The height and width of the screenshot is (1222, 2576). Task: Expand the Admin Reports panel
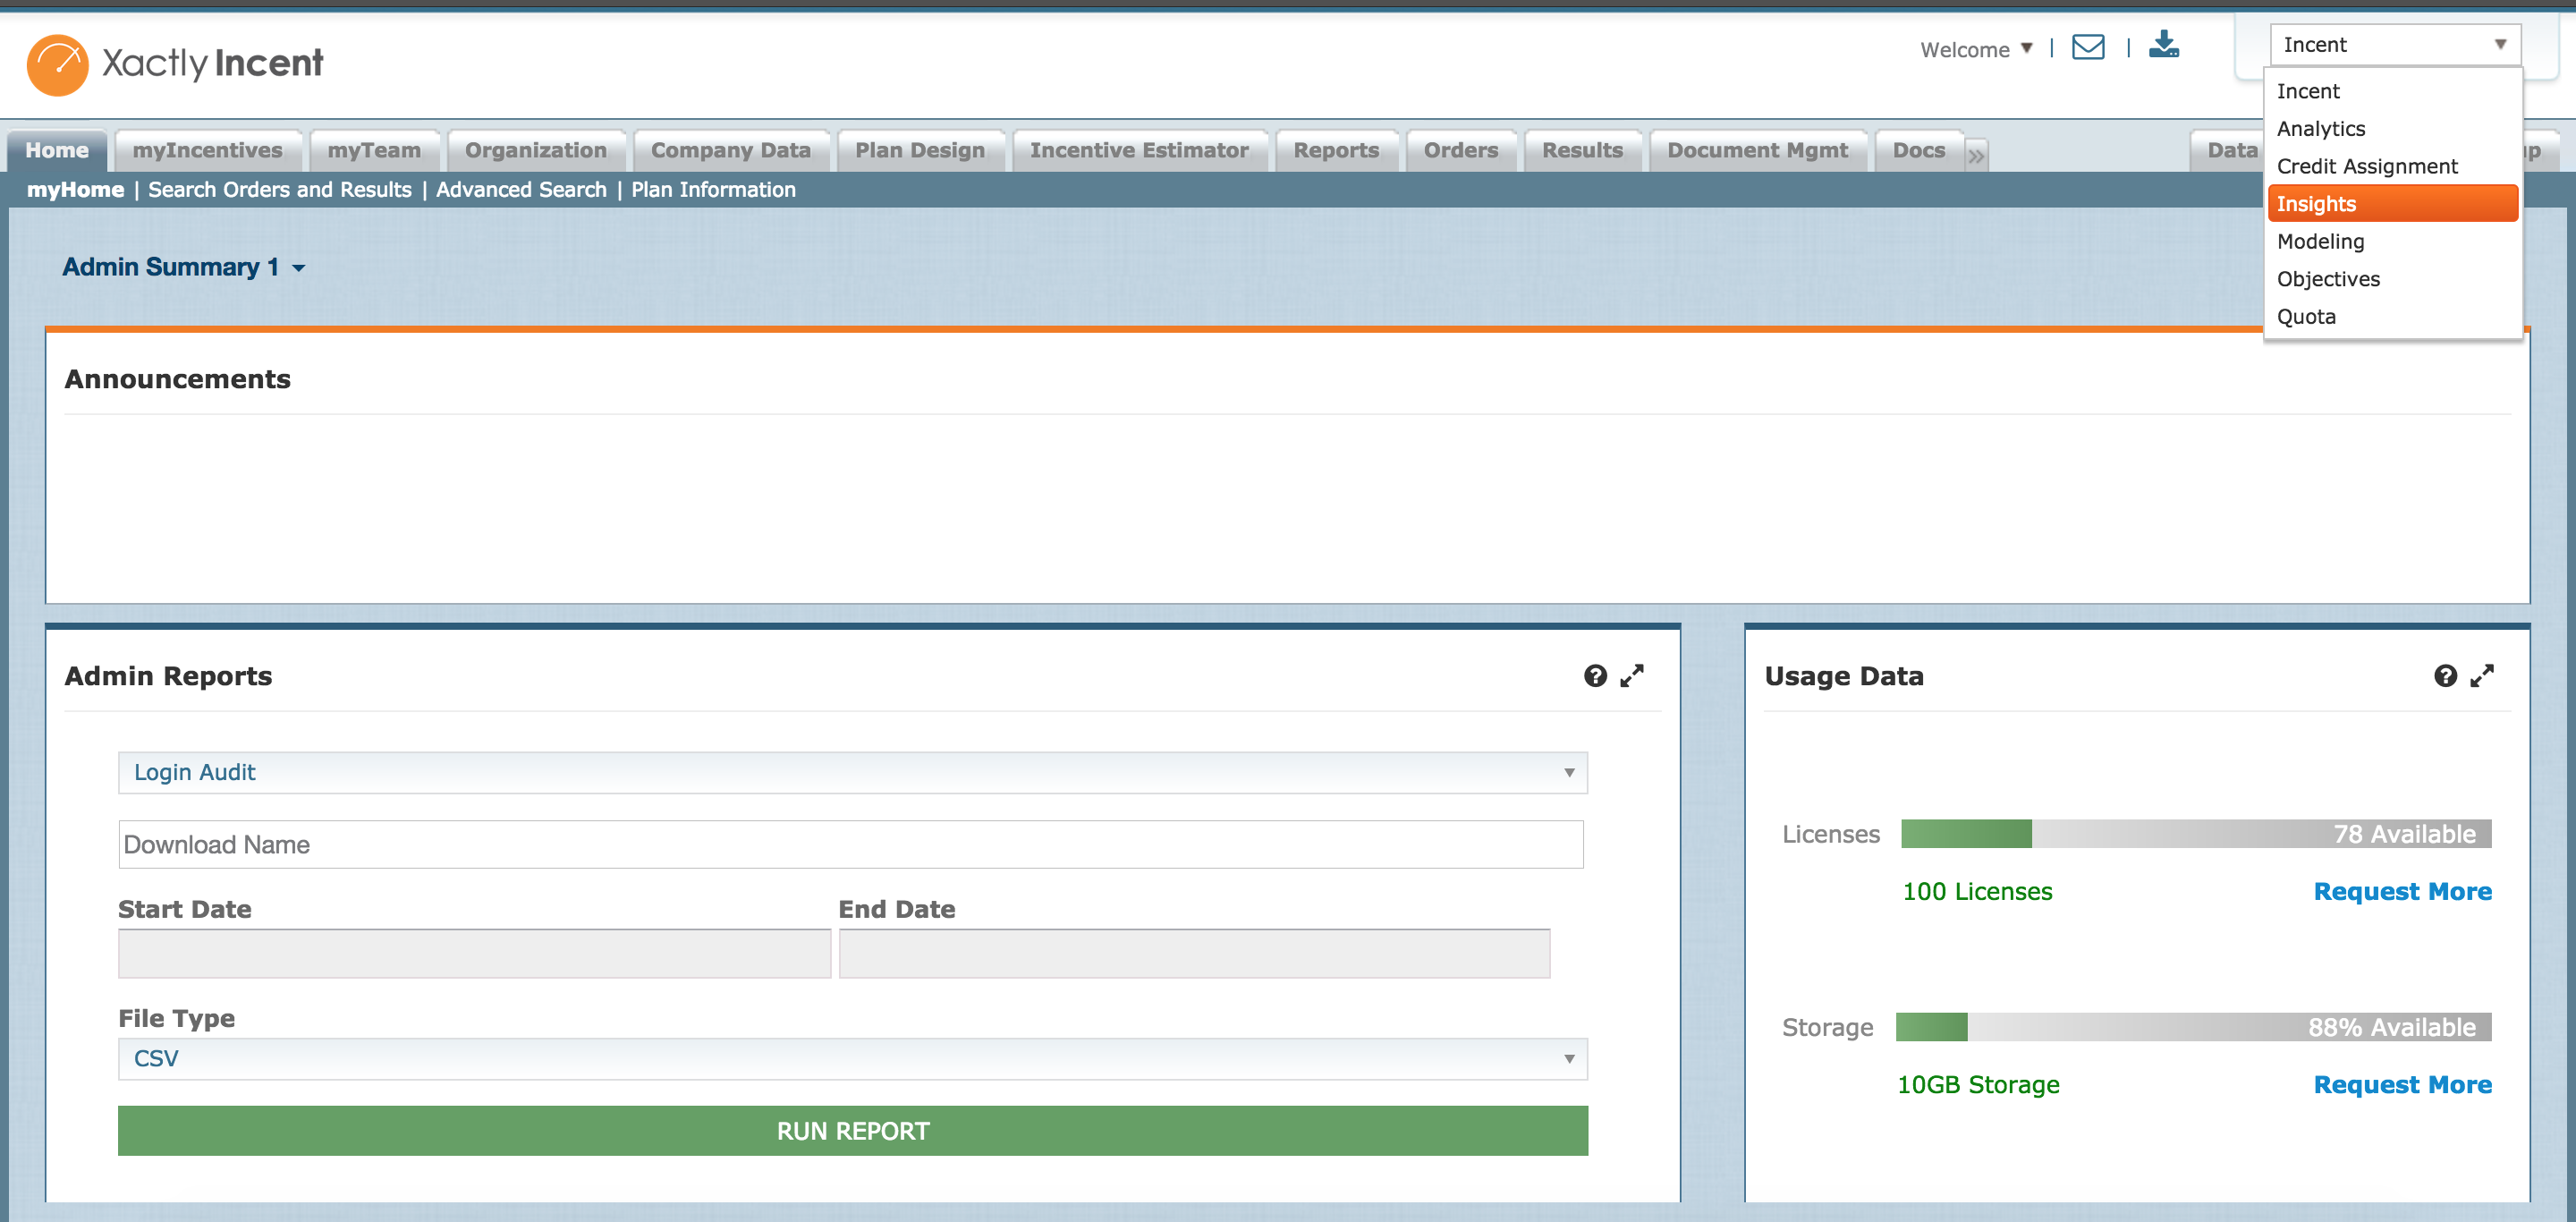click(1632, 676)
